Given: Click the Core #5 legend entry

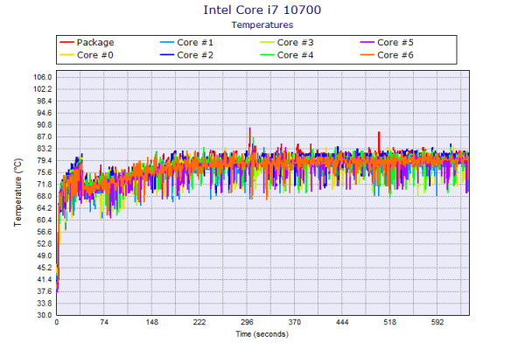Looking at the screenshot, I should (387, 43).
